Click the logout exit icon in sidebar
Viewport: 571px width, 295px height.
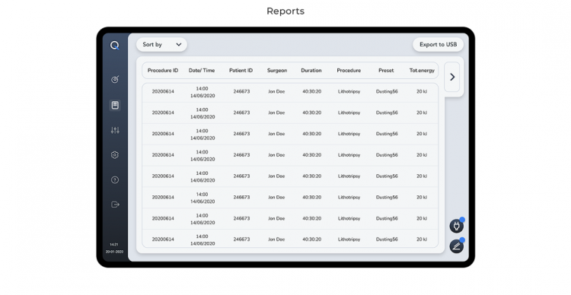(x=115, y=205)
